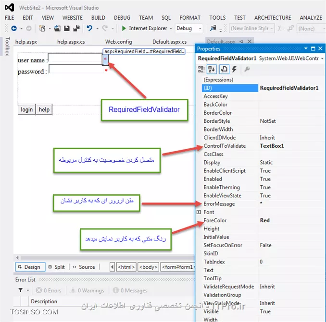Switch to the Default.aspx.cs tab
Viewport: 326px width, 322px height.
(169, 42)
